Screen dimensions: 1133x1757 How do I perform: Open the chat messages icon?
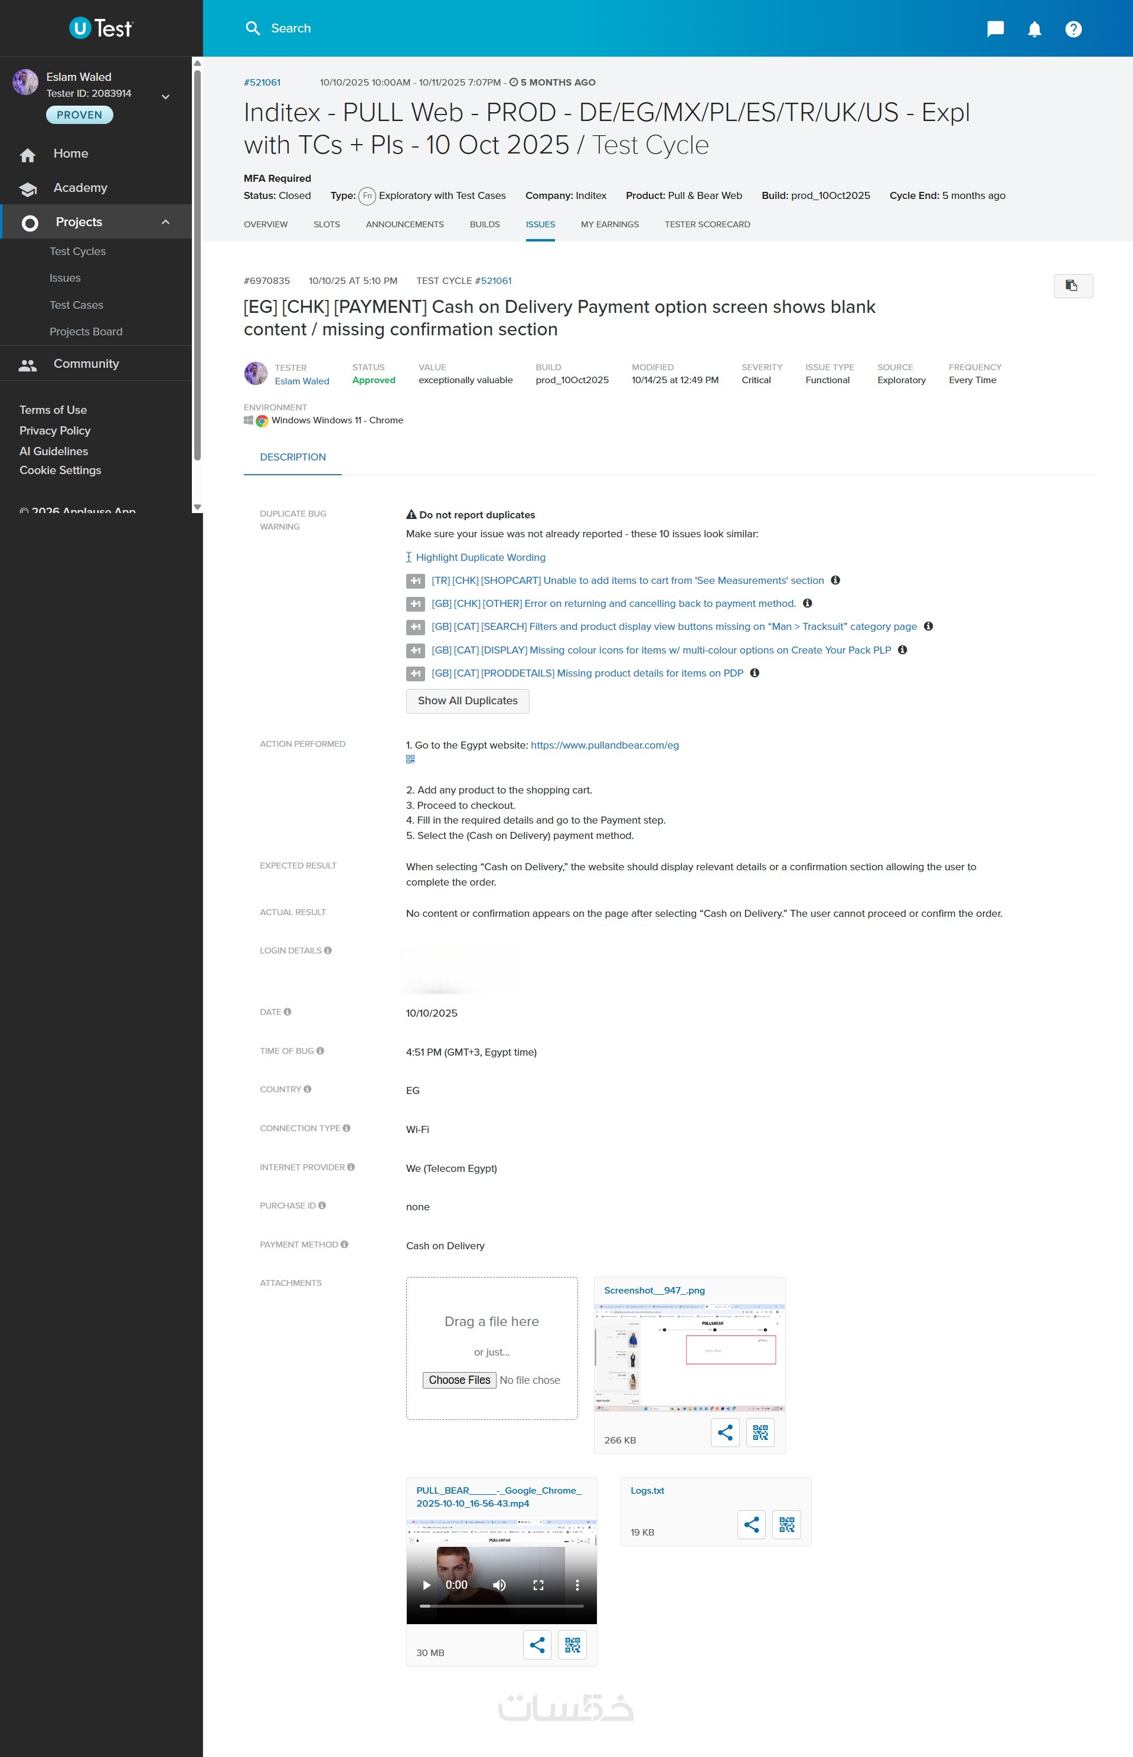[995, 29]
